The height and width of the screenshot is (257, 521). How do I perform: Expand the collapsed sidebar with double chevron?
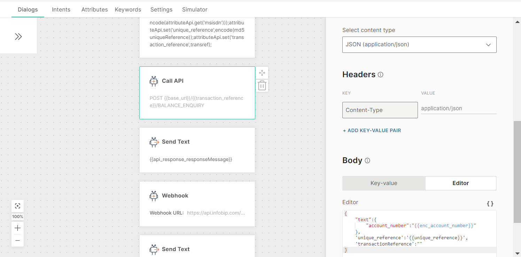pyautogui.click(x=18, y=37)
